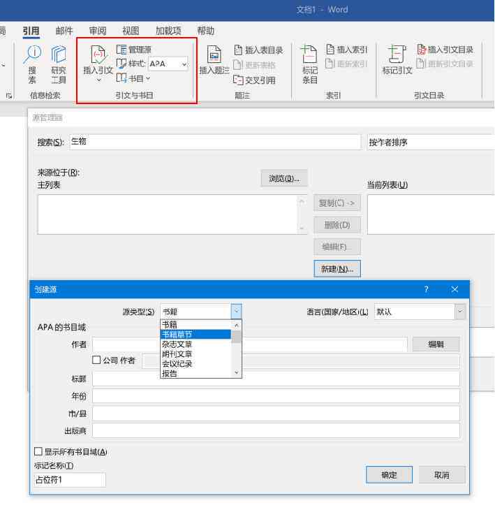Click the 作者 input field
This screenshot has height=510, width=495.
250,344
